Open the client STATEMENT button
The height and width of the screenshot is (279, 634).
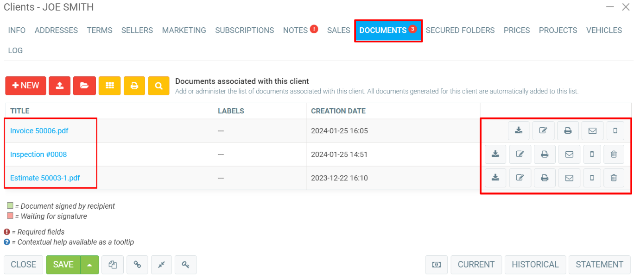(599, 265)
